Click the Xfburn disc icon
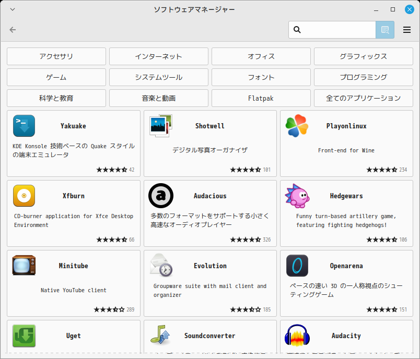Screen dimensions: 420x359 pyautogui.click(x=24, y=196)
